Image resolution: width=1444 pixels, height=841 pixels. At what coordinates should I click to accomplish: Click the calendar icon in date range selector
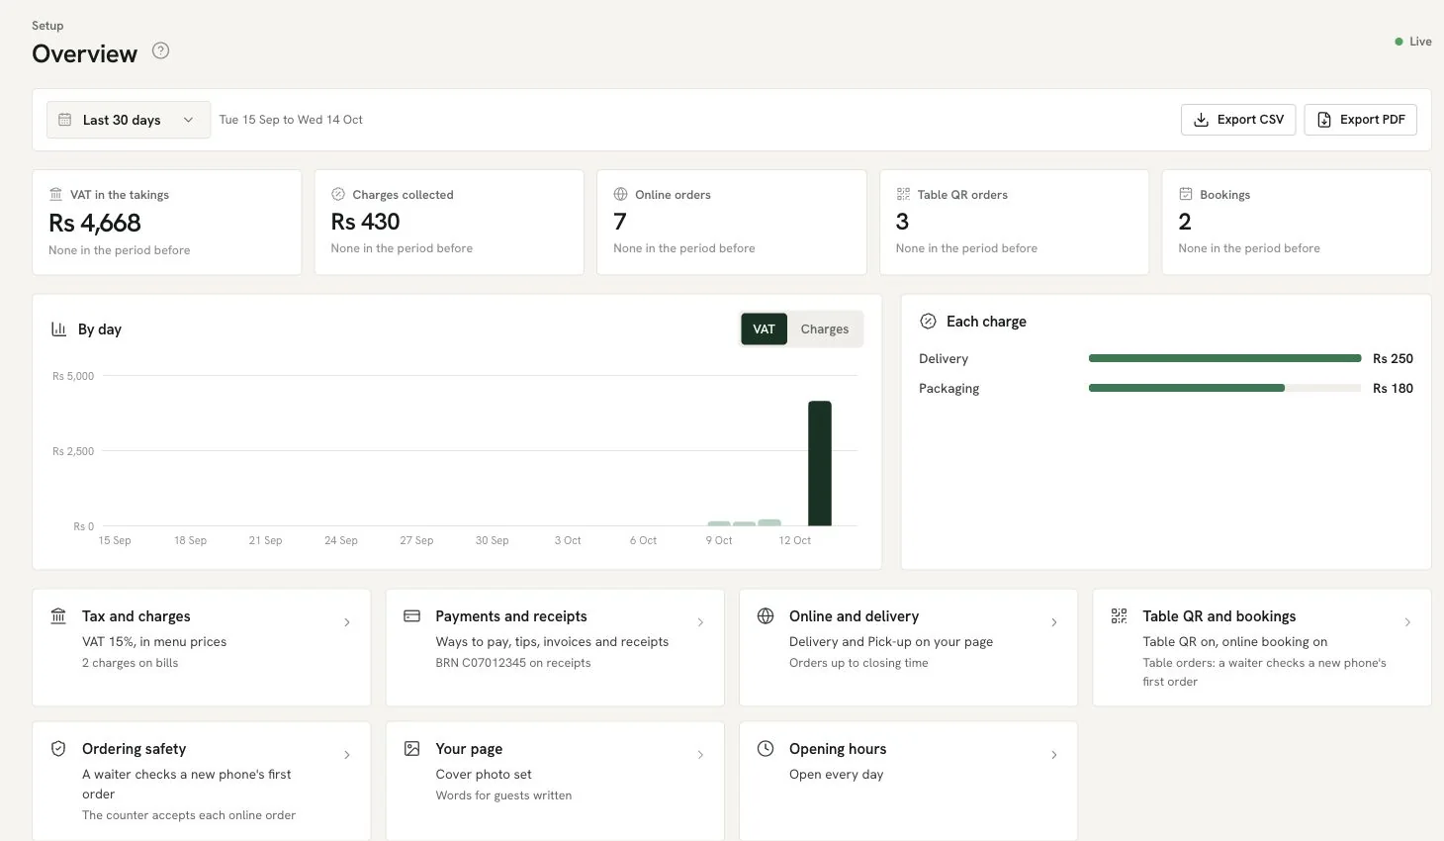coord(65,120)
